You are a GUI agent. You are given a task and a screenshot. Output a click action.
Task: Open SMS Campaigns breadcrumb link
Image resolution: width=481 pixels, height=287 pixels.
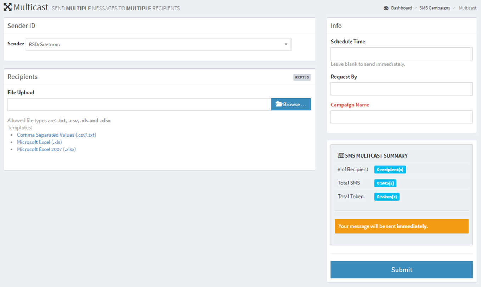tap(435, 8)
